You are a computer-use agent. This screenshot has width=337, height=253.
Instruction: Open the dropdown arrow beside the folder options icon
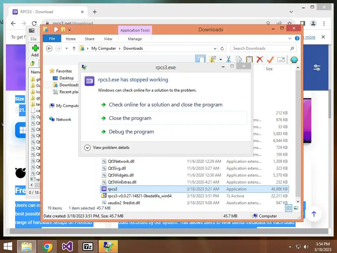point(220,59)
